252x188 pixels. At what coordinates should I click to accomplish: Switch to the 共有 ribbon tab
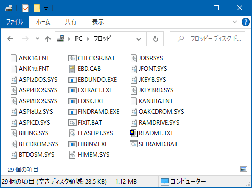[71, 22]
